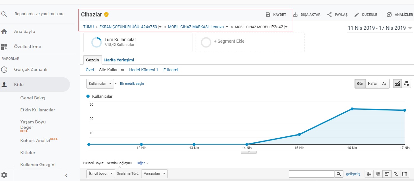
Task: Switch to the Harita Yerleşimi tab
Action: click(119, 60)
